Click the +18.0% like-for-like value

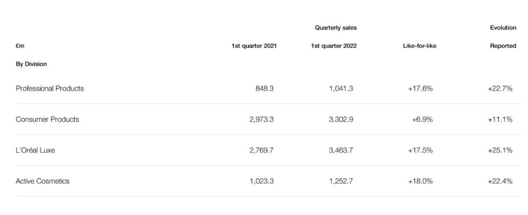tap(420, 181)
